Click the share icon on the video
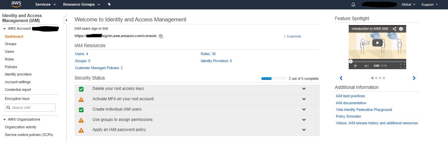 [395, 29]
